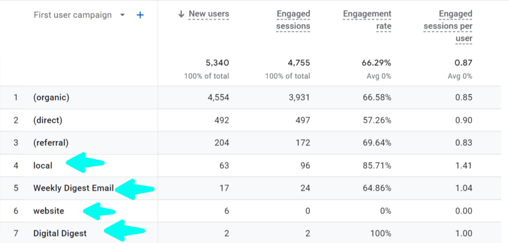Click the Digital Digest campaign name
Screen dimensions: 509x243
(60, 233)
